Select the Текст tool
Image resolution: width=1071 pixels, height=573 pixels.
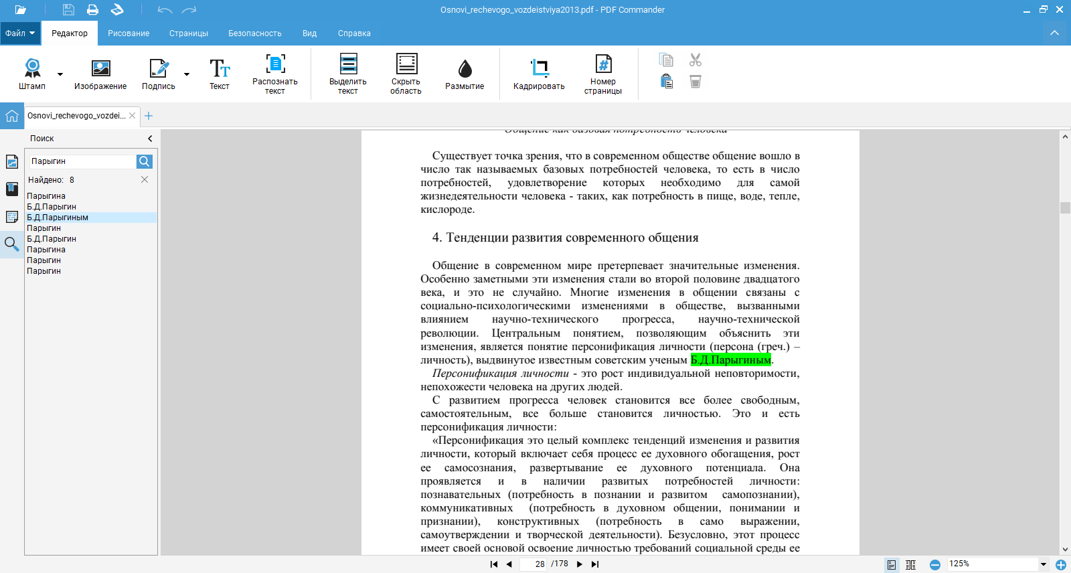coord(220,74)
